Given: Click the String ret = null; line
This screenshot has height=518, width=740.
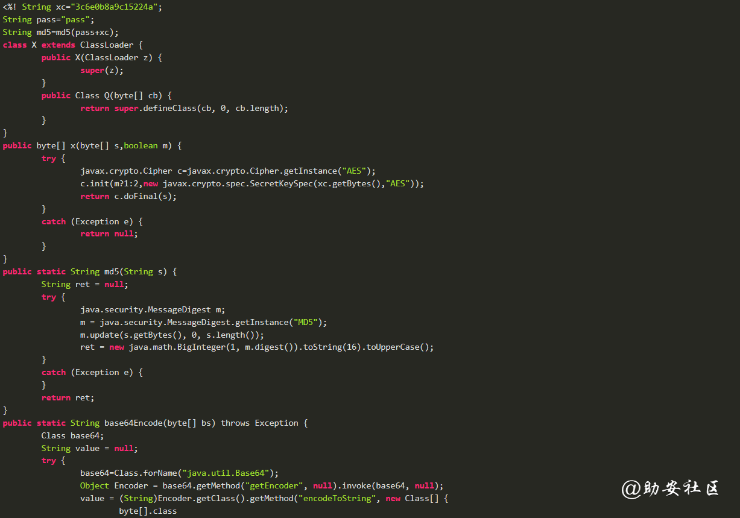Looking at the screenshot, I should [x=85, y=284].
